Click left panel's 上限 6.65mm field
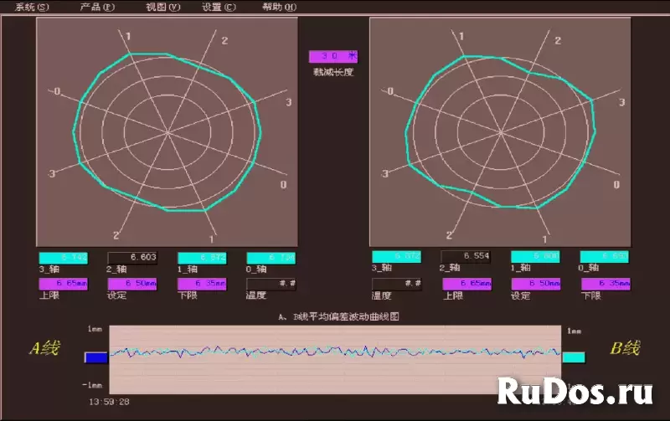Screen dimensions: 670x421 63,284
